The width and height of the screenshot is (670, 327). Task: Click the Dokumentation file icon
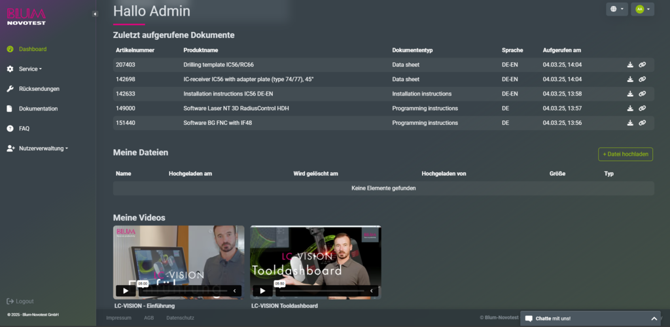click(10, 109)
